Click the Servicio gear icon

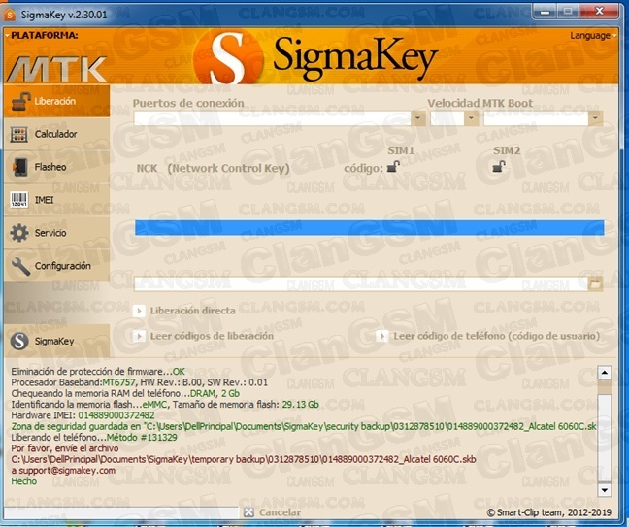tap(19, 233)
